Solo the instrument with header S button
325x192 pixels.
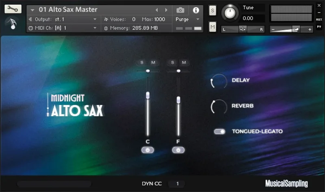point(212,11)
